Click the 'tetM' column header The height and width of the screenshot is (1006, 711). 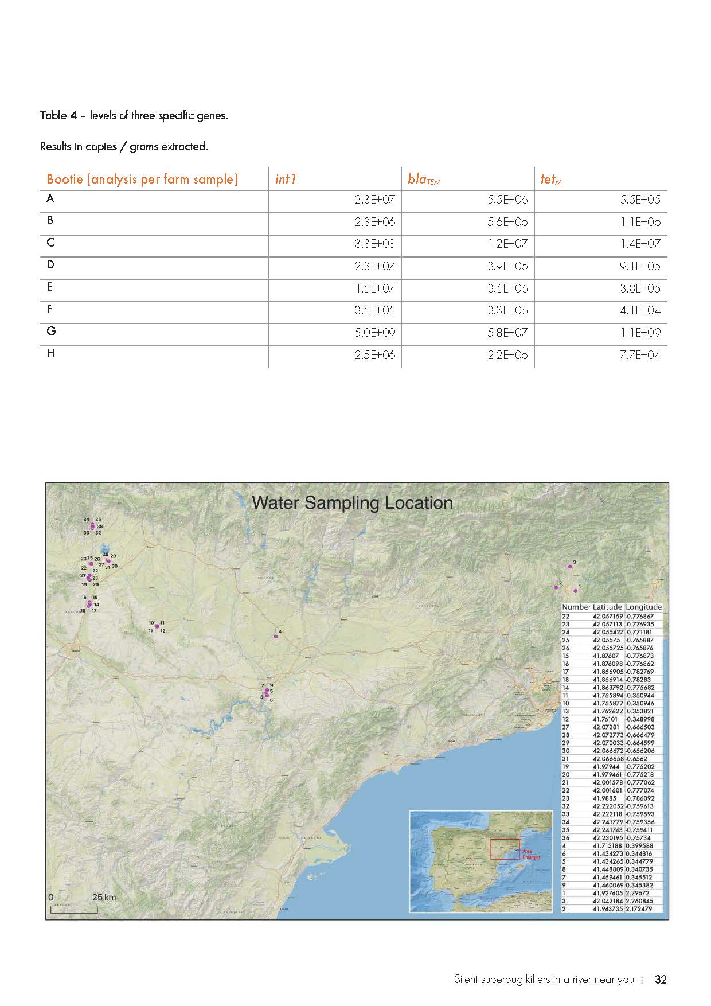tap(551, 180)
